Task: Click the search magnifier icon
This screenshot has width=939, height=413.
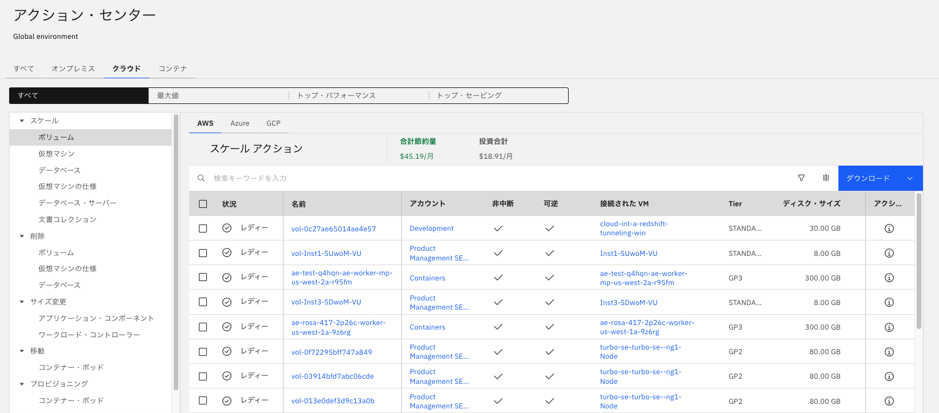Action: (201, 178)
